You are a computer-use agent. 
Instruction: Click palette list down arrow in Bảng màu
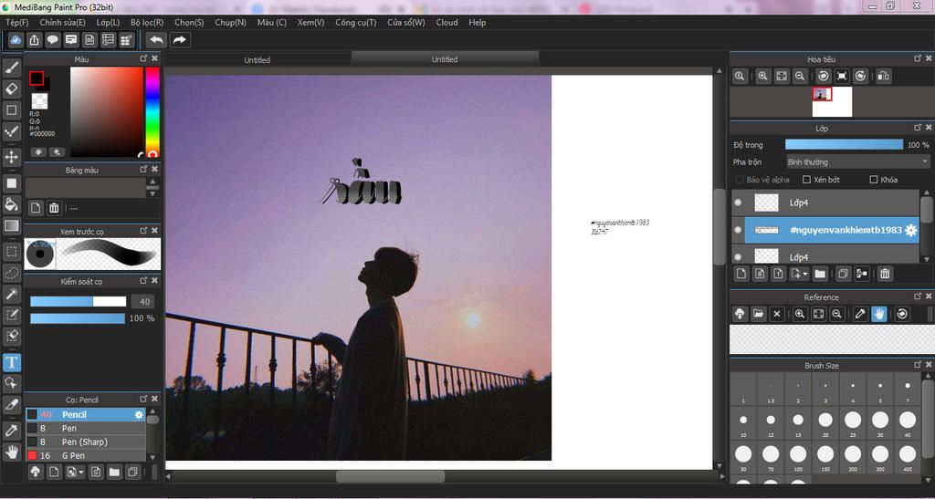[x=152, y=193]
